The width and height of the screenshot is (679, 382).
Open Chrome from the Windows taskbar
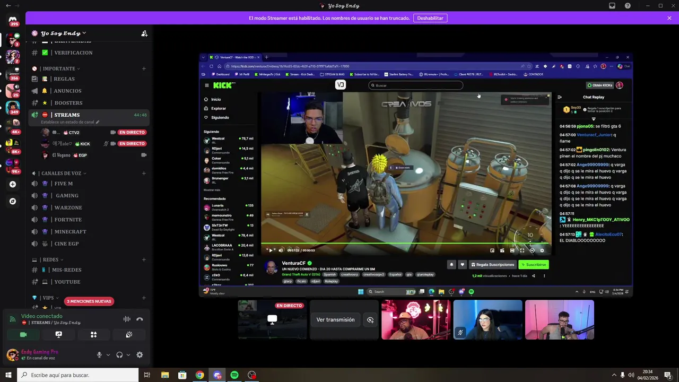(199, 375)
